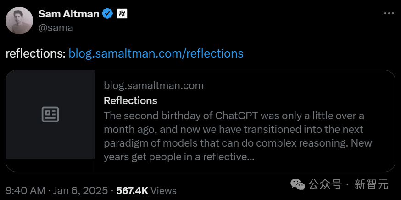Click the card's blog.samaltman.com domain text

coord(154,85)
